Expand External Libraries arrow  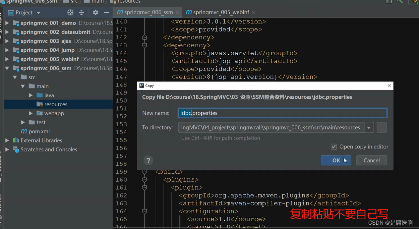[x=7, y=141]
